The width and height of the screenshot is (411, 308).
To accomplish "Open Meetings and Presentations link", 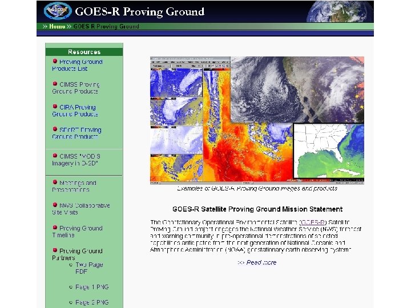I will click(74, 186).
